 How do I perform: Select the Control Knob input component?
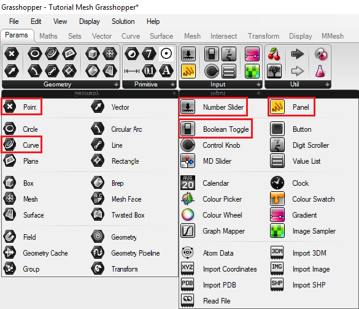[x=210, y=145]
